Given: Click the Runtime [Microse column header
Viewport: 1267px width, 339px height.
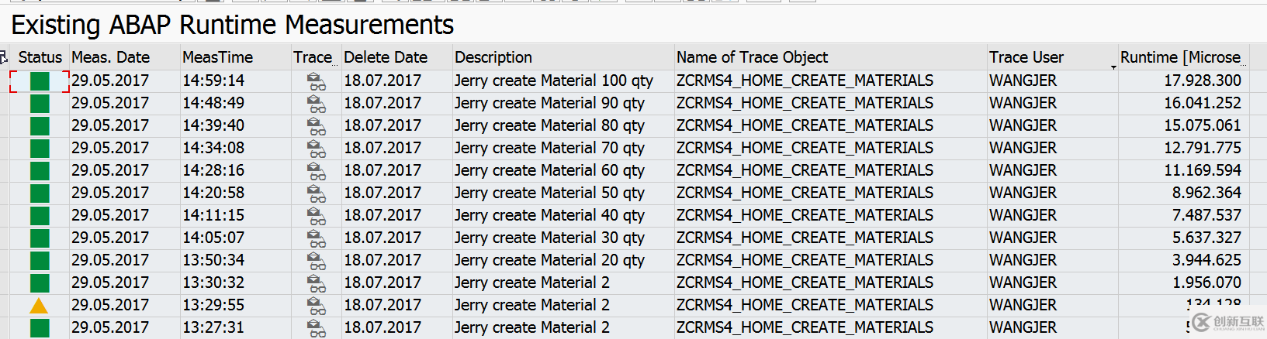Looking at the screenshot, I should tap(1180, 57).
